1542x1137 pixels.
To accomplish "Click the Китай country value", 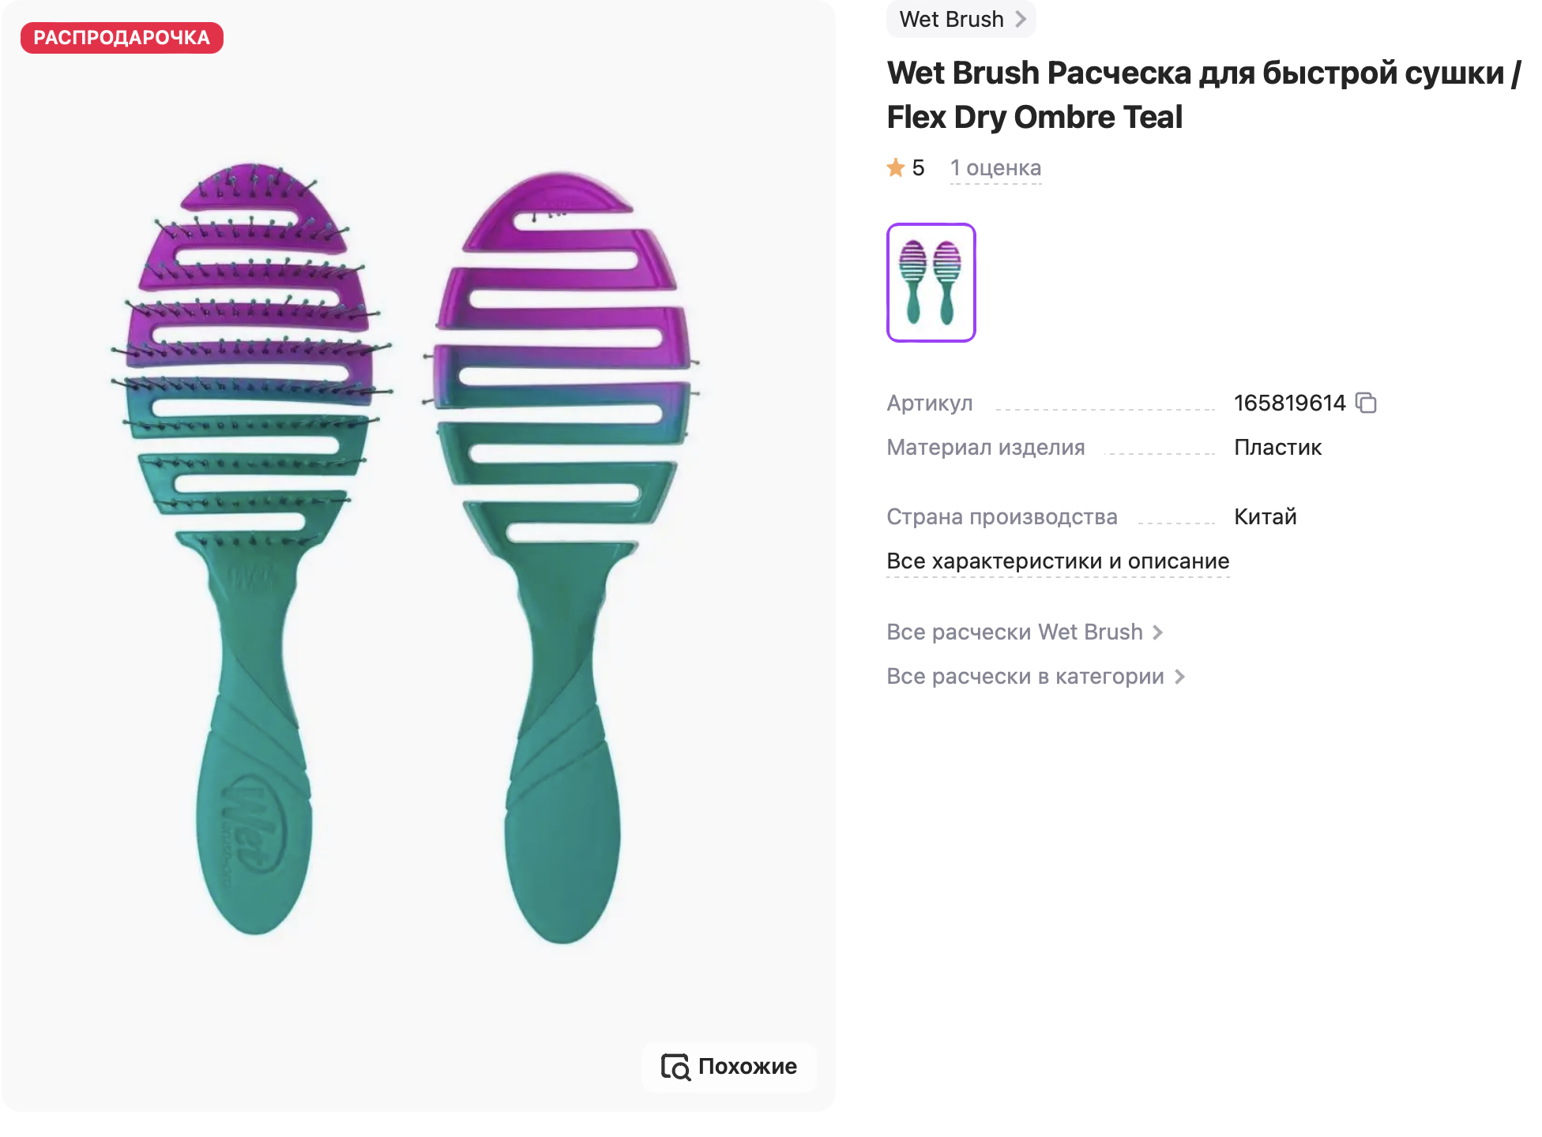I will (1265, 517).
